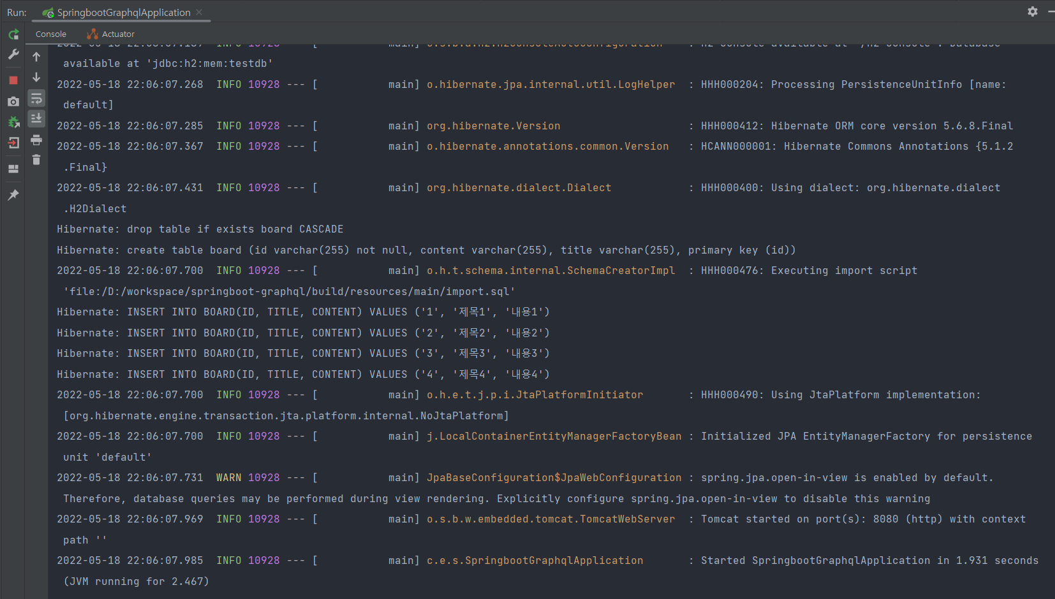The height and width of the screenshot is (599, 1055).
Task: Jump up the stack trace with up arrow
Action: click(36, 57)
